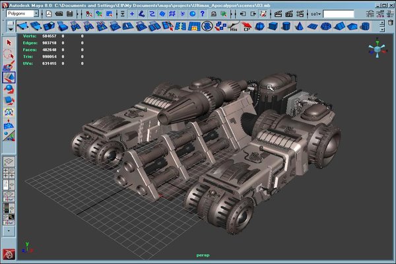The height and width of the screenshot is (264, 396).
Task: Select the single perspective layout button
Action: tap(9, 161)
